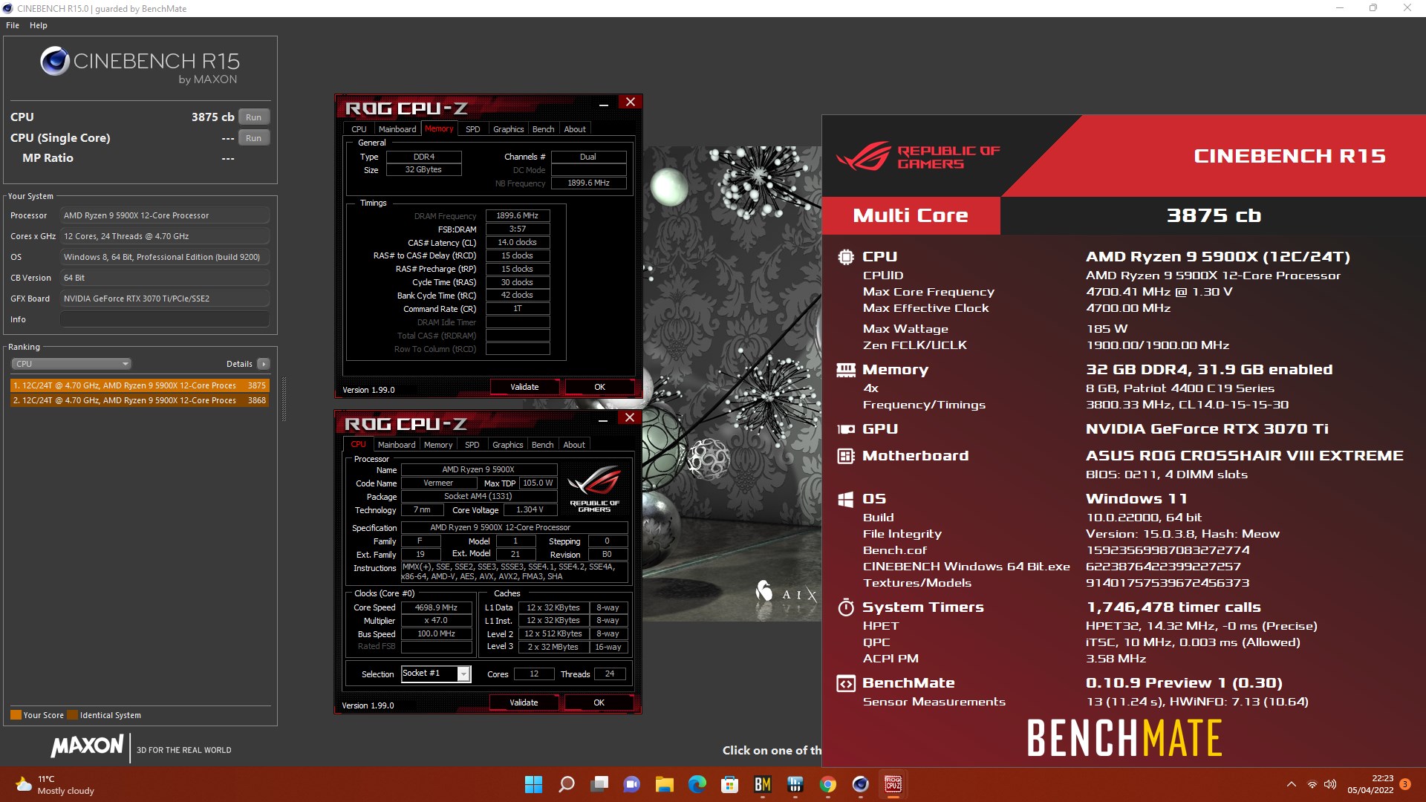The width and height of the screenshot is (1426, 802).
Task: Open the Chat app on taskbar
Action: click(632, 784)
